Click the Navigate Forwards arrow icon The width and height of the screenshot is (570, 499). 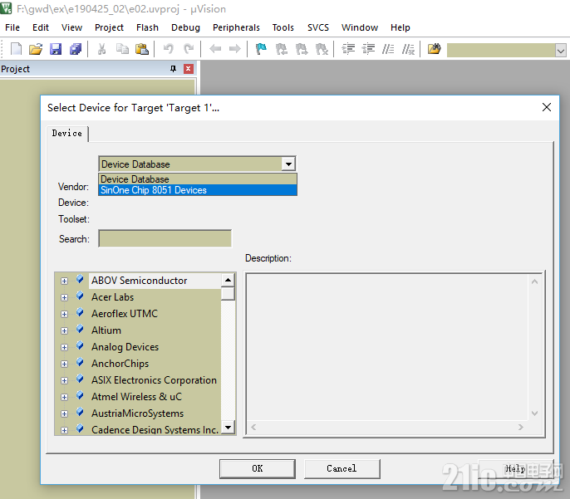235,49
